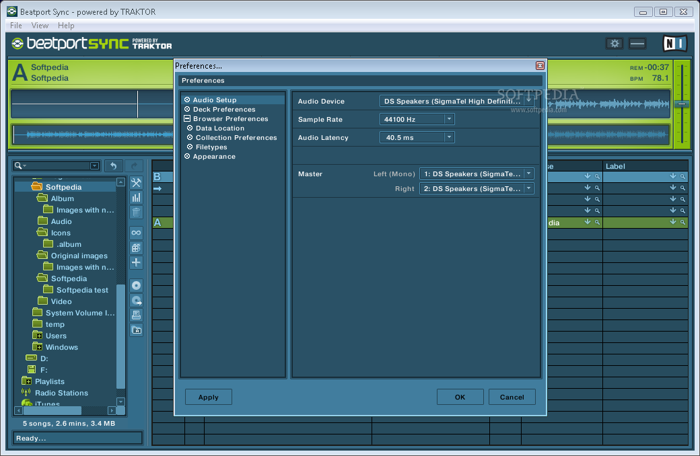
Task: Click the 'Ready...' status bar text
Action: (x=31, y=438)
